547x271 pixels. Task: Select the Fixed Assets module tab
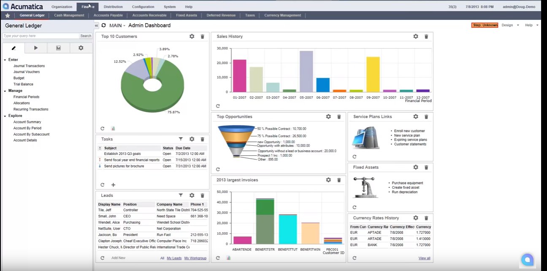(187, 15)
